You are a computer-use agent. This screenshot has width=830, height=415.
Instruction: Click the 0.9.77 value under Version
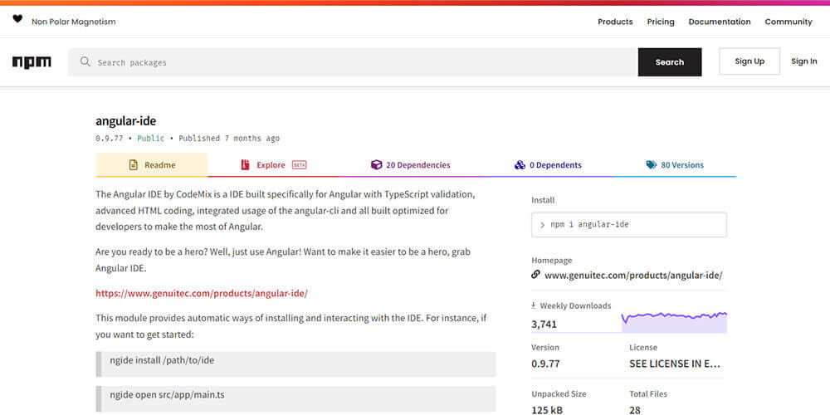click(546, 364)
